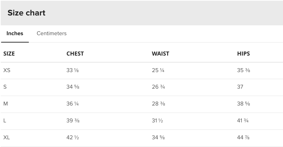Select the L size row label
Image resolution: width=283 pixels, height=147 pixels.
[x=5, y=121]
